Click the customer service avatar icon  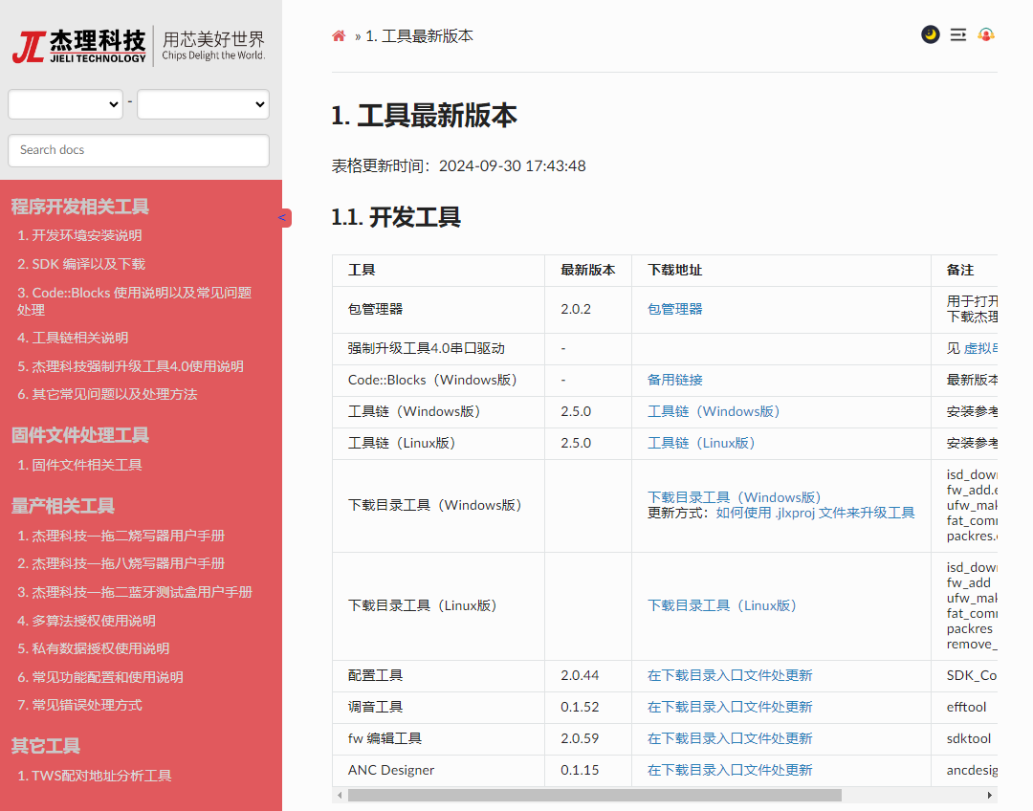(x=986, y=34)
